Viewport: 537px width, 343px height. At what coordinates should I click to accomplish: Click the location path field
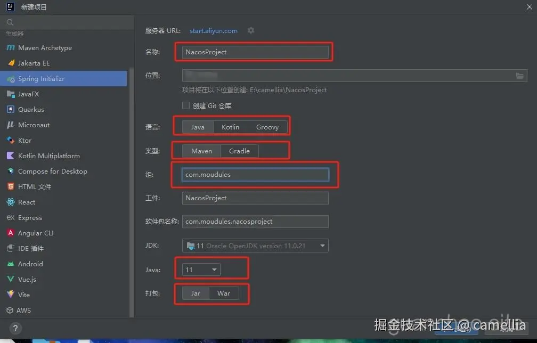pos(354,76)
